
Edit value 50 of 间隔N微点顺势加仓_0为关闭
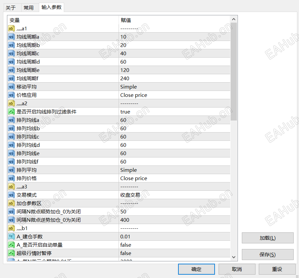[x=174, y=212]
